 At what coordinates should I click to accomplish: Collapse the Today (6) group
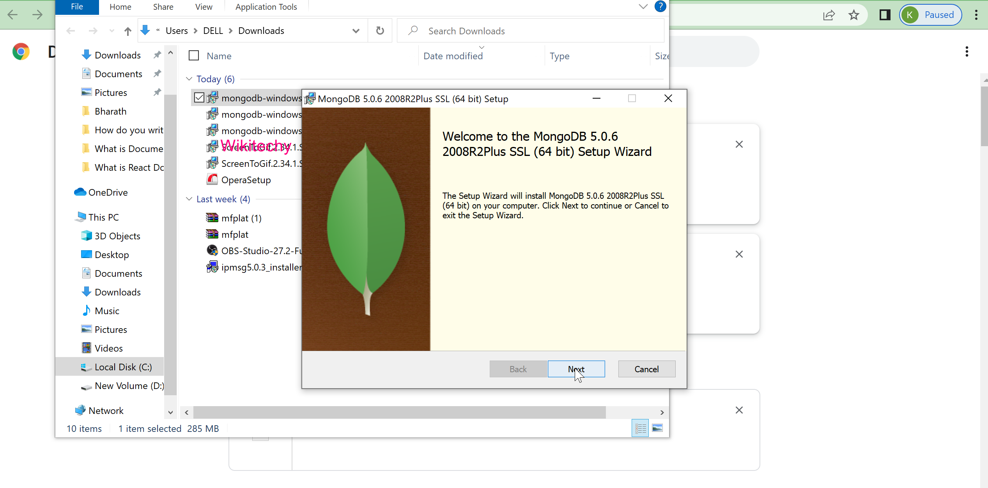click(x=189, y=79)
